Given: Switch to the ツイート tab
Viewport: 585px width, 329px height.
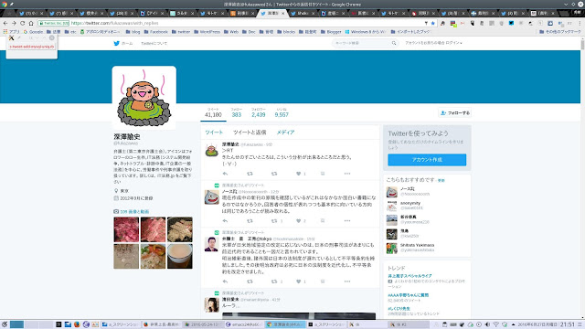Looking at the screenshot, I should [x=214, y=132].
